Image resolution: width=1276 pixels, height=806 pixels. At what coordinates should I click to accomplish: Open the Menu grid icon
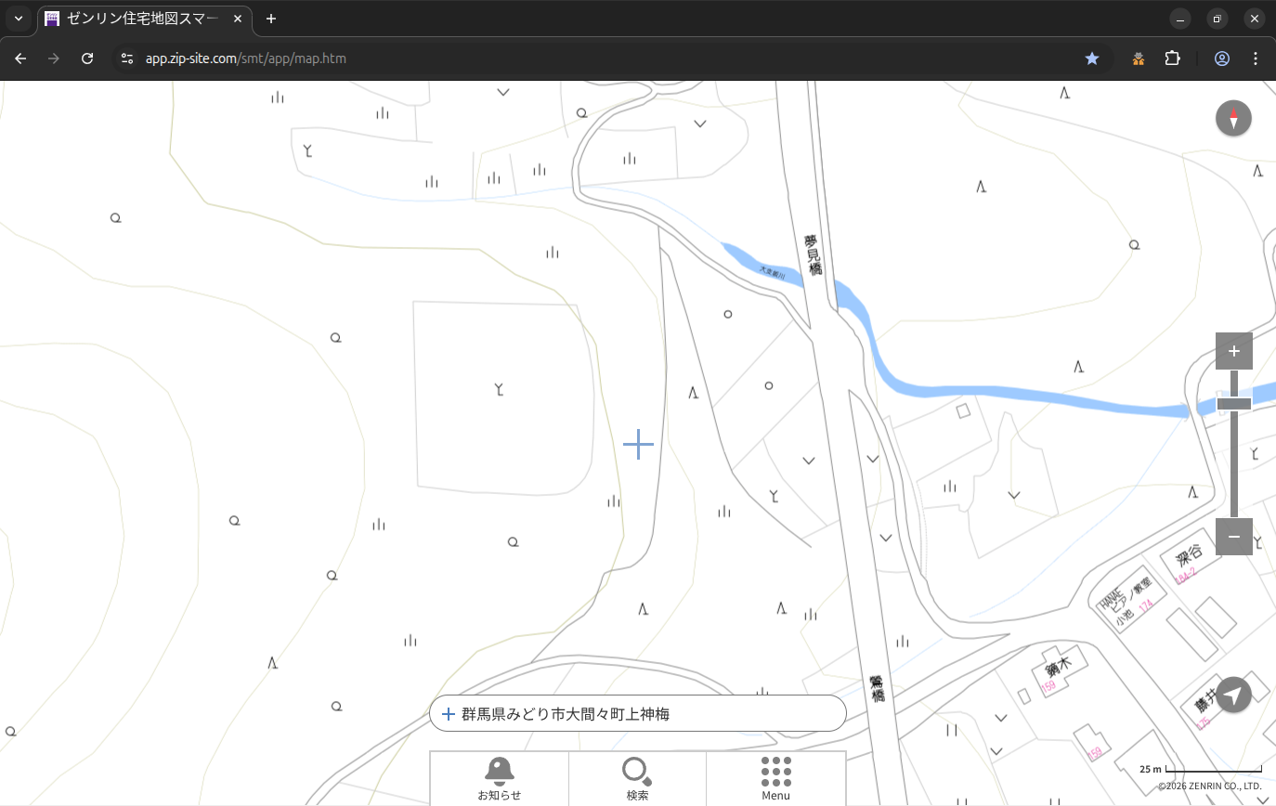click(x=775, y=777)
